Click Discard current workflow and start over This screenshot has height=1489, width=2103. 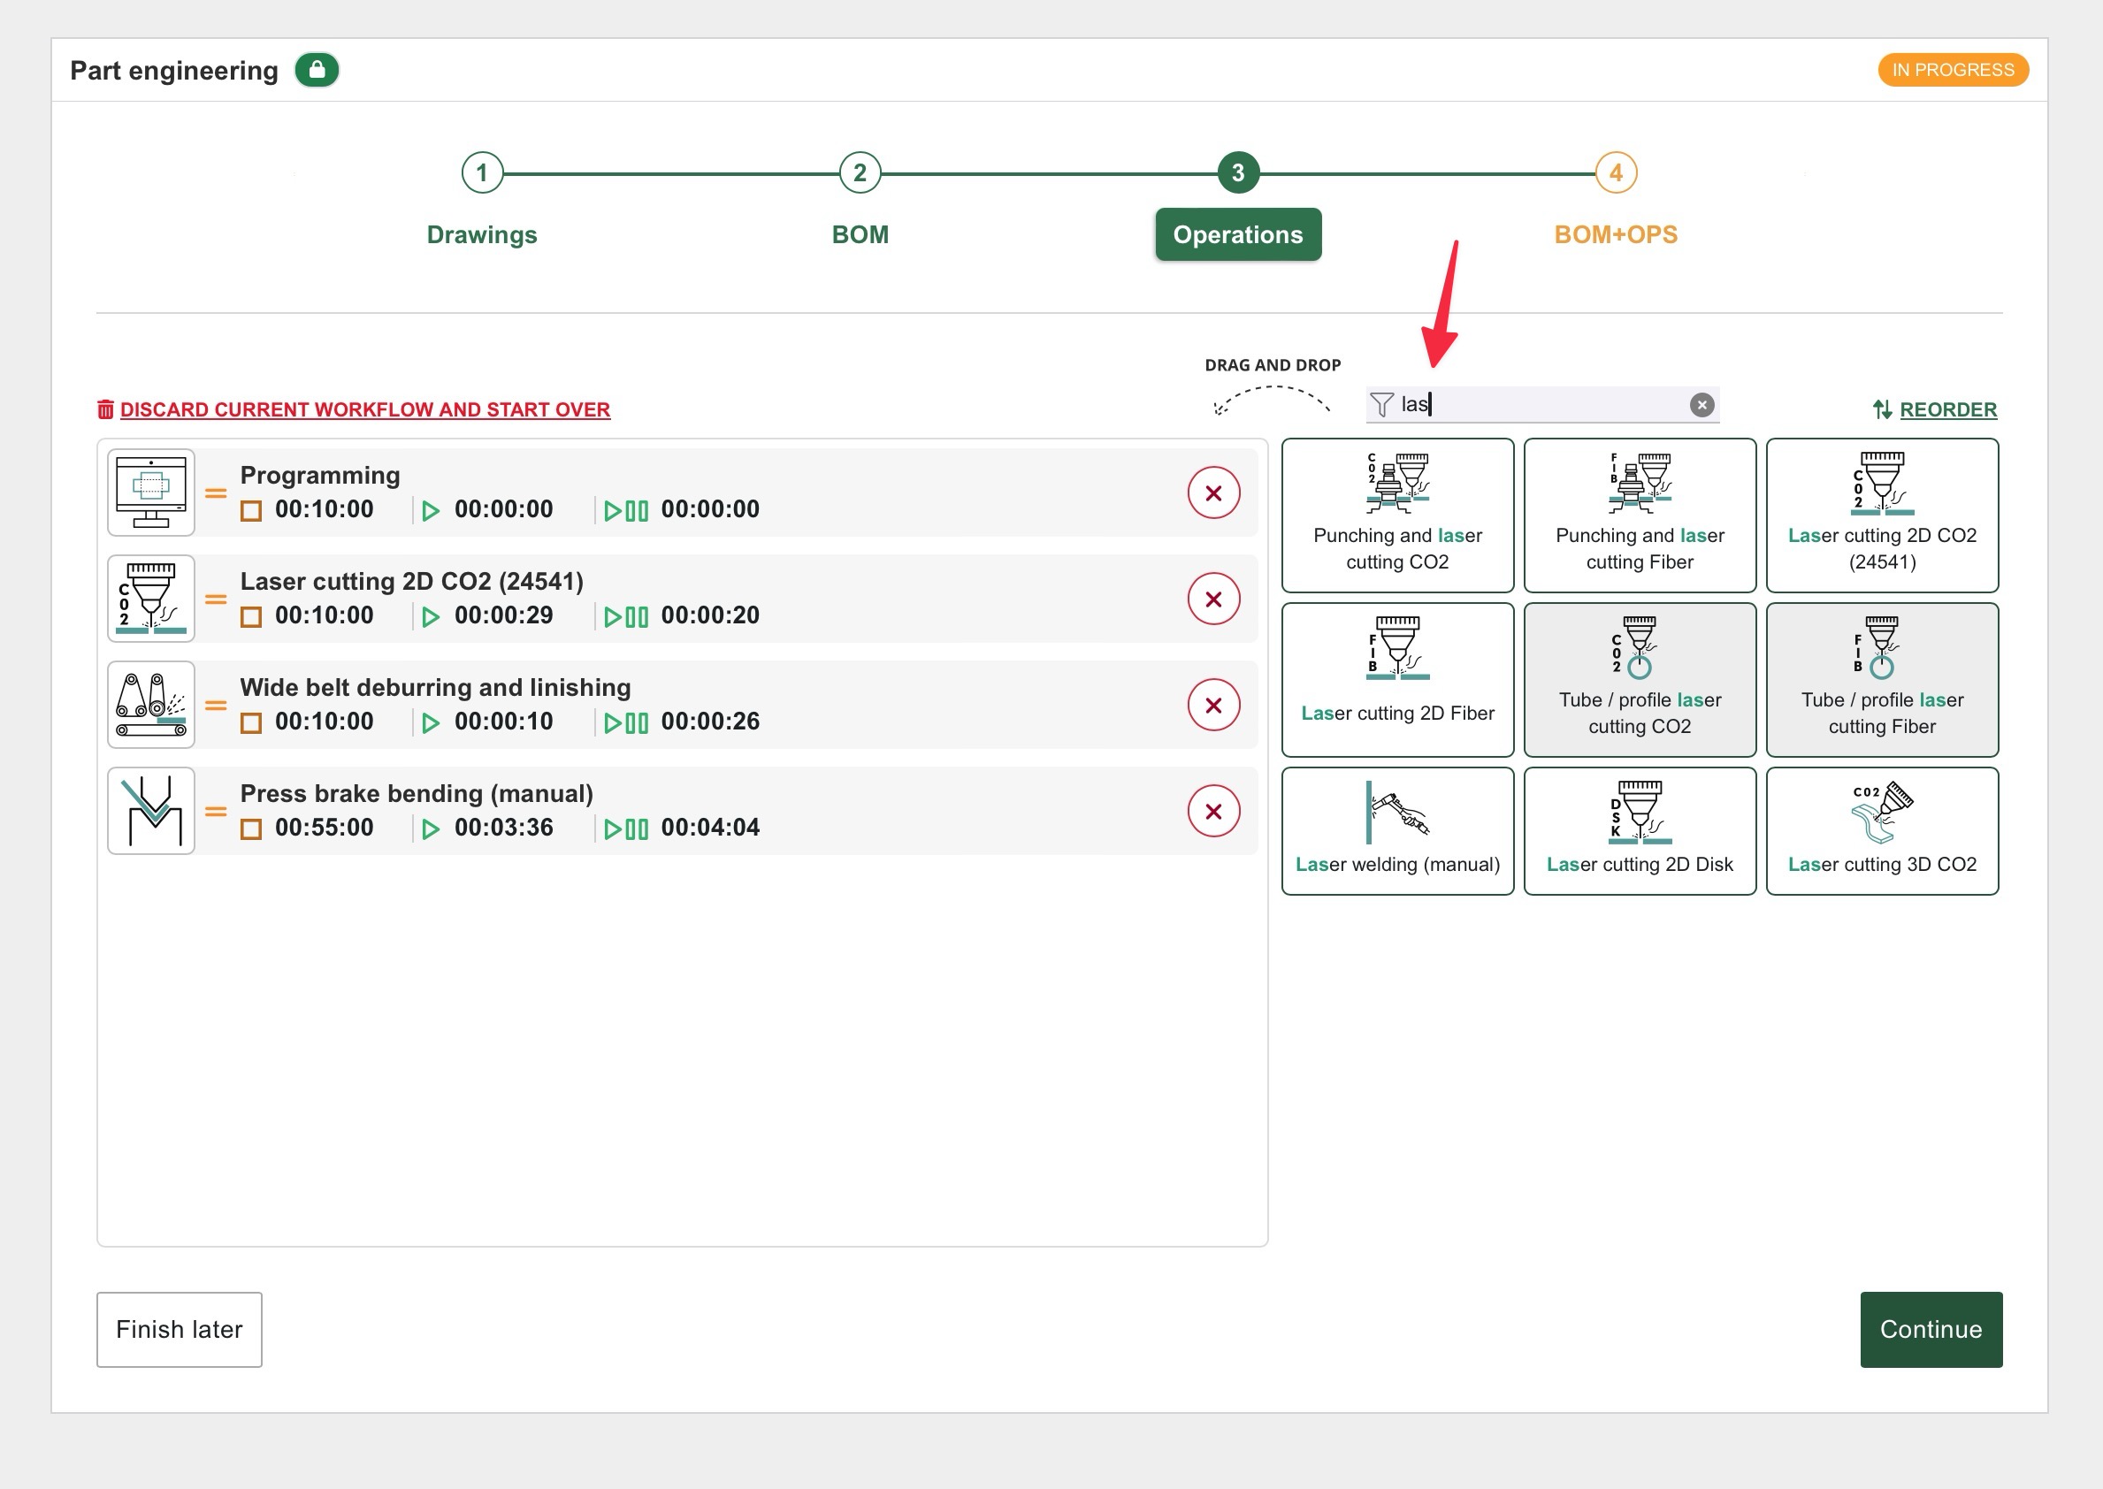(x=364, y=410)
